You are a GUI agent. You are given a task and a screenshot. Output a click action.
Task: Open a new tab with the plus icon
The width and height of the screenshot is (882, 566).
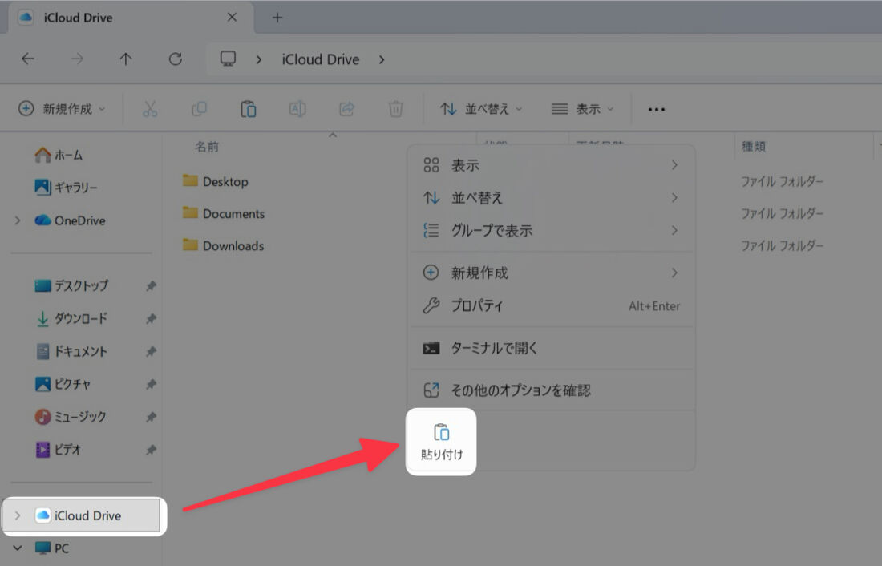point(277,17)
